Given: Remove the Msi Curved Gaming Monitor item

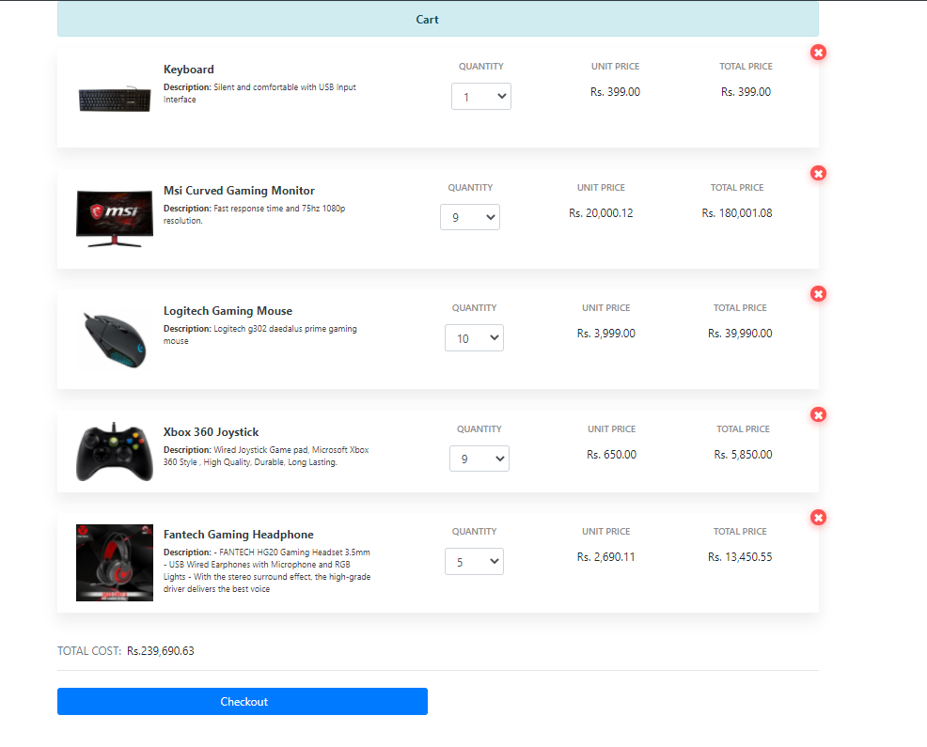Looking at the screenshot, I should click(818, 173).
